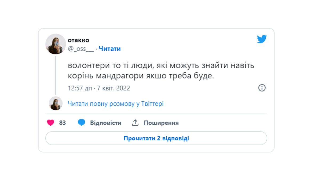The width and height of the screenshot is (320, 180).
Task: Click the author's profile avatar at the top
Action: pos(56,44)
